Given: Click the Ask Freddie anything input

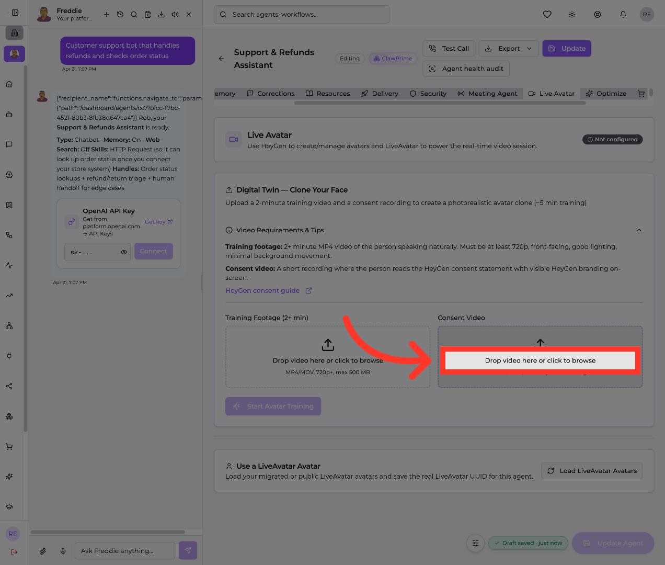Looking at the screenshot, I should (x=125, y=551).
